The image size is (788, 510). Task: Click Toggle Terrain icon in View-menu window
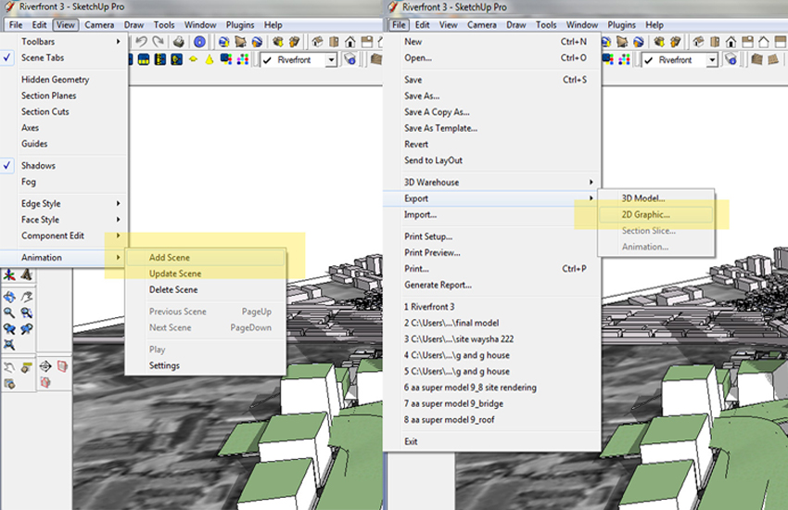pos(241,42)
